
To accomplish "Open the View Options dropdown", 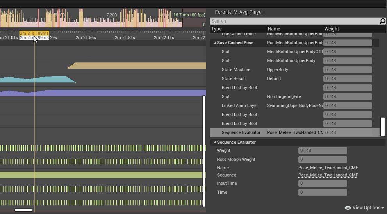I will point(368,208).
